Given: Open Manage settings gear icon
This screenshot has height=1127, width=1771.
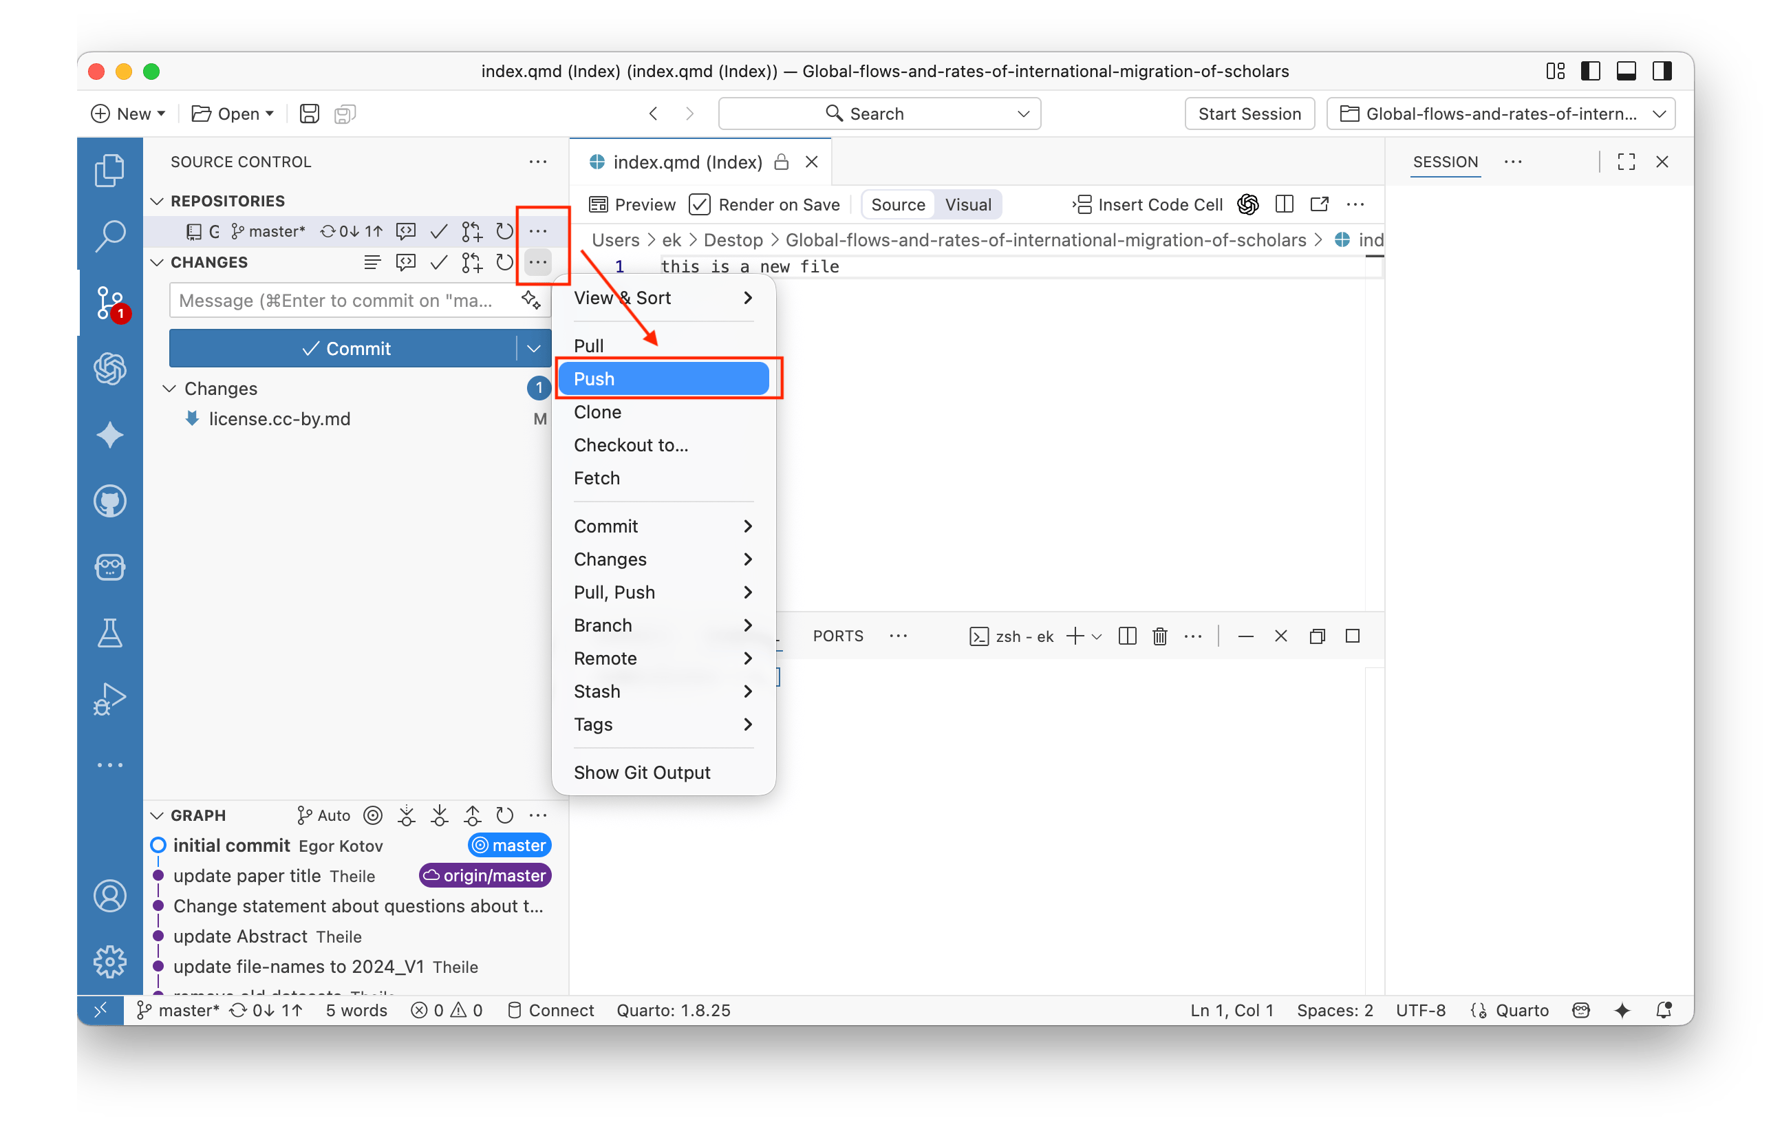Looking at the screenshot, I should point(110,960).
